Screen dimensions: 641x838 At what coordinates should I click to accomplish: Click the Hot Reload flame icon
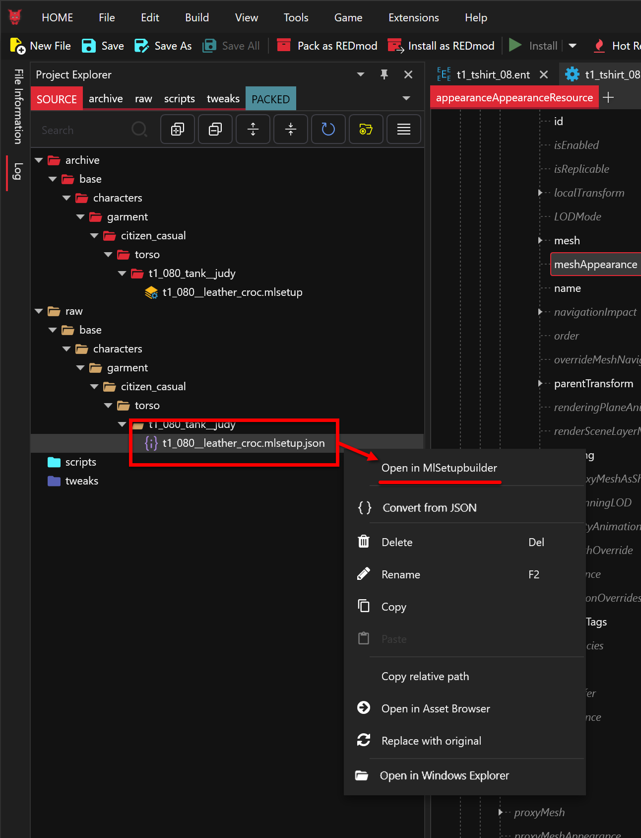pyautogui.click(x=599, y=46)
